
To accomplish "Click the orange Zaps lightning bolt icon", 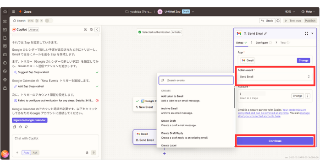I will tap(20, 12).
